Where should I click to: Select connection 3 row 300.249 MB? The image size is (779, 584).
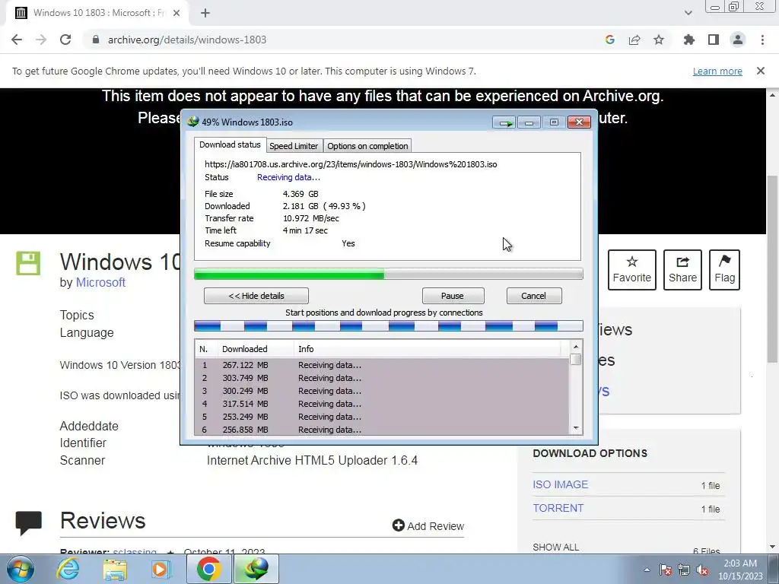click(x=382, y=391)
